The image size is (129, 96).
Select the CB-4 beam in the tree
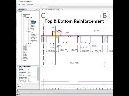26,50
